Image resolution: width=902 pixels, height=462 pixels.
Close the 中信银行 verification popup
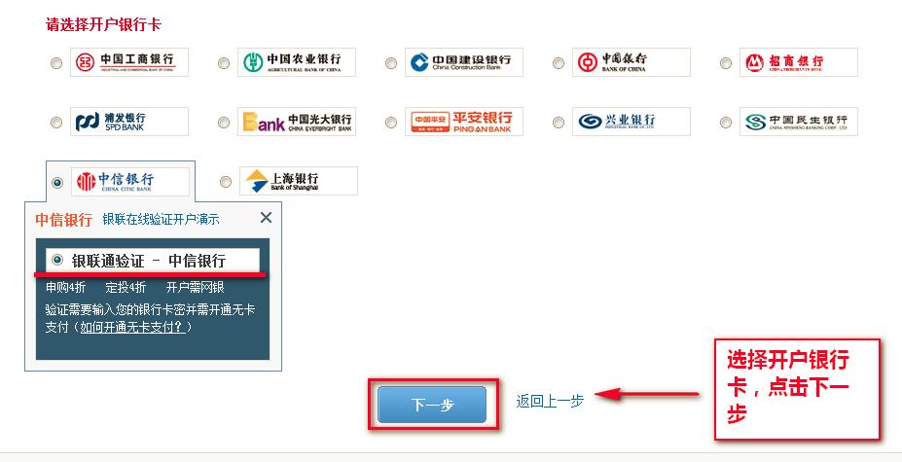coord(266,218)
